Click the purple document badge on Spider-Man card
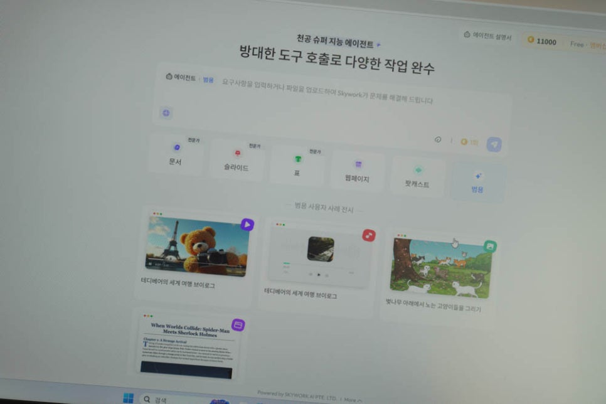The image size is (606, 404). (238, 325)
